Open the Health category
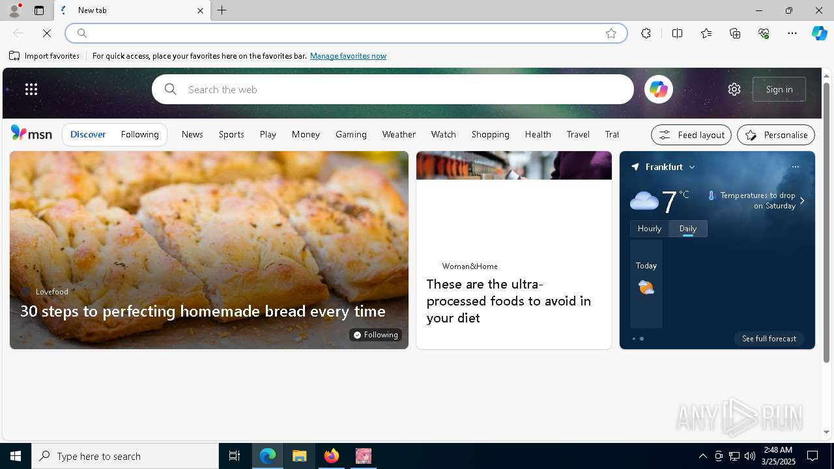Image resolution: width=834 pixels, height=469 pixels. (x=538, y=134)
